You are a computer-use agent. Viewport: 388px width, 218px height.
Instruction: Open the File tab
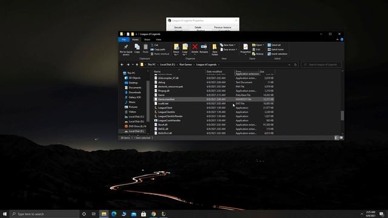click(124, 39)
